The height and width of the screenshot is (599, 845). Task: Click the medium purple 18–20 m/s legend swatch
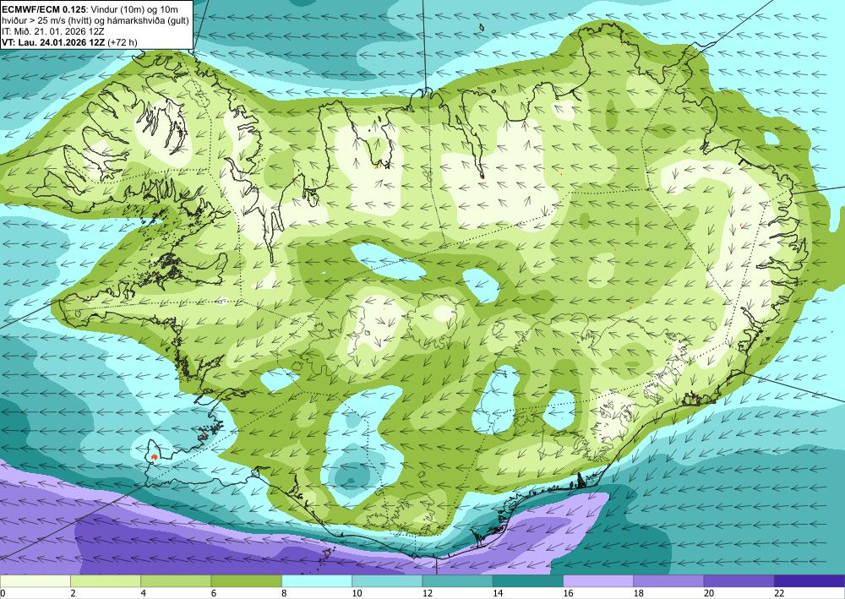coord(668,580)
